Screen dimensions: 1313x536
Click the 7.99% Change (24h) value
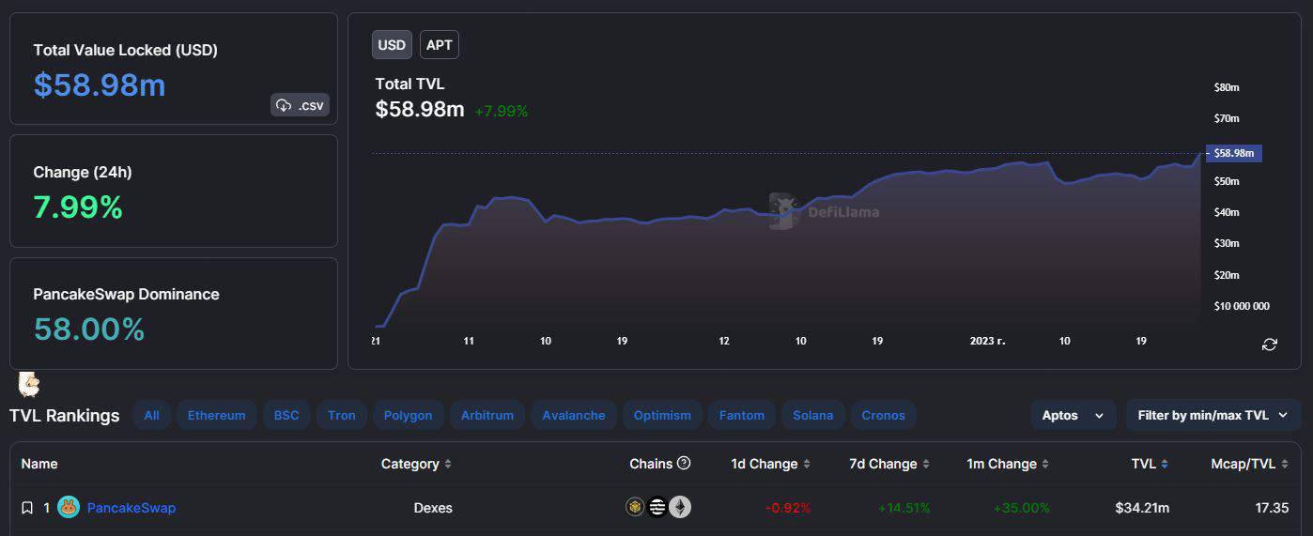(78, 207)
